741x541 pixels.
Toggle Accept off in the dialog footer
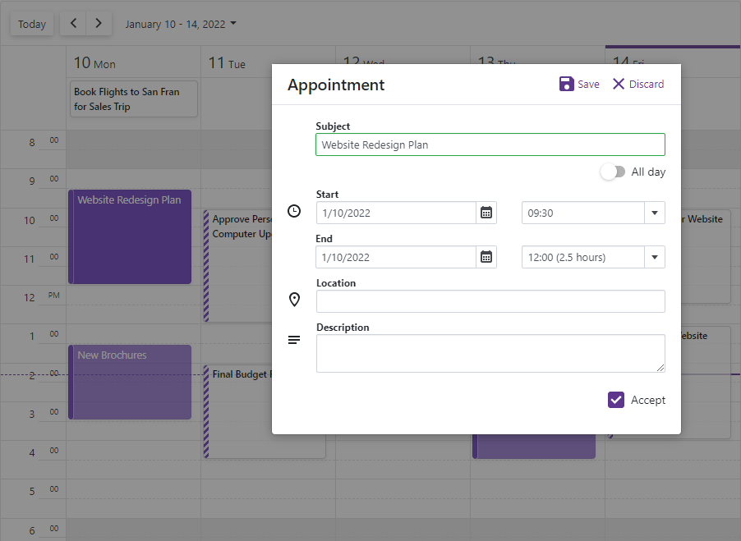(616, 400)
